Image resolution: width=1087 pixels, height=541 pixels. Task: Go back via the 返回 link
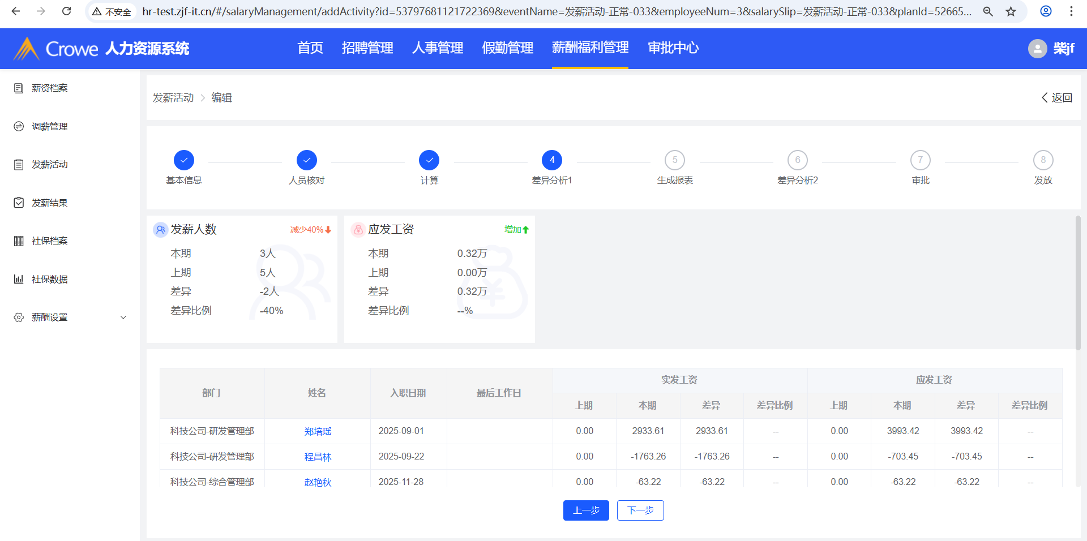pos(1057,98)
